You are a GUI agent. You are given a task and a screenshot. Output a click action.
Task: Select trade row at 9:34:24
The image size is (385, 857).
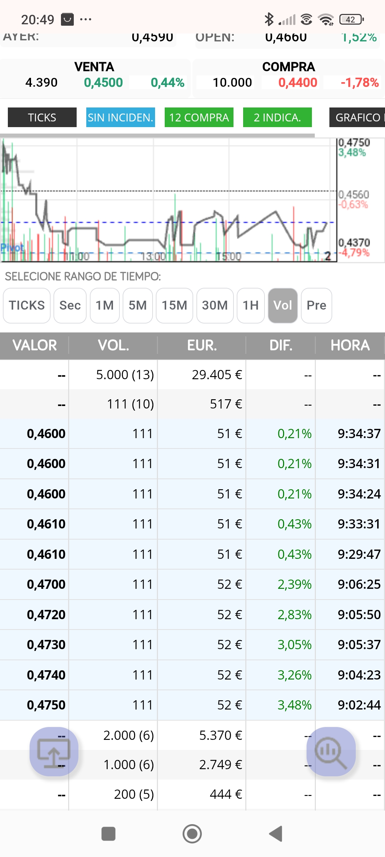(x=192, y=494)
